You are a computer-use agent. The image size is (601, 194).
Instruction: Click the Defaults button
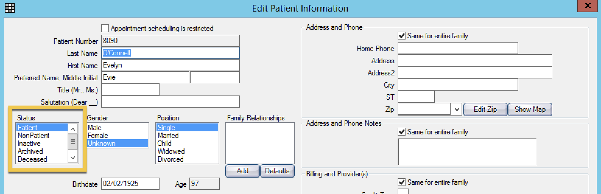(277, 171)
